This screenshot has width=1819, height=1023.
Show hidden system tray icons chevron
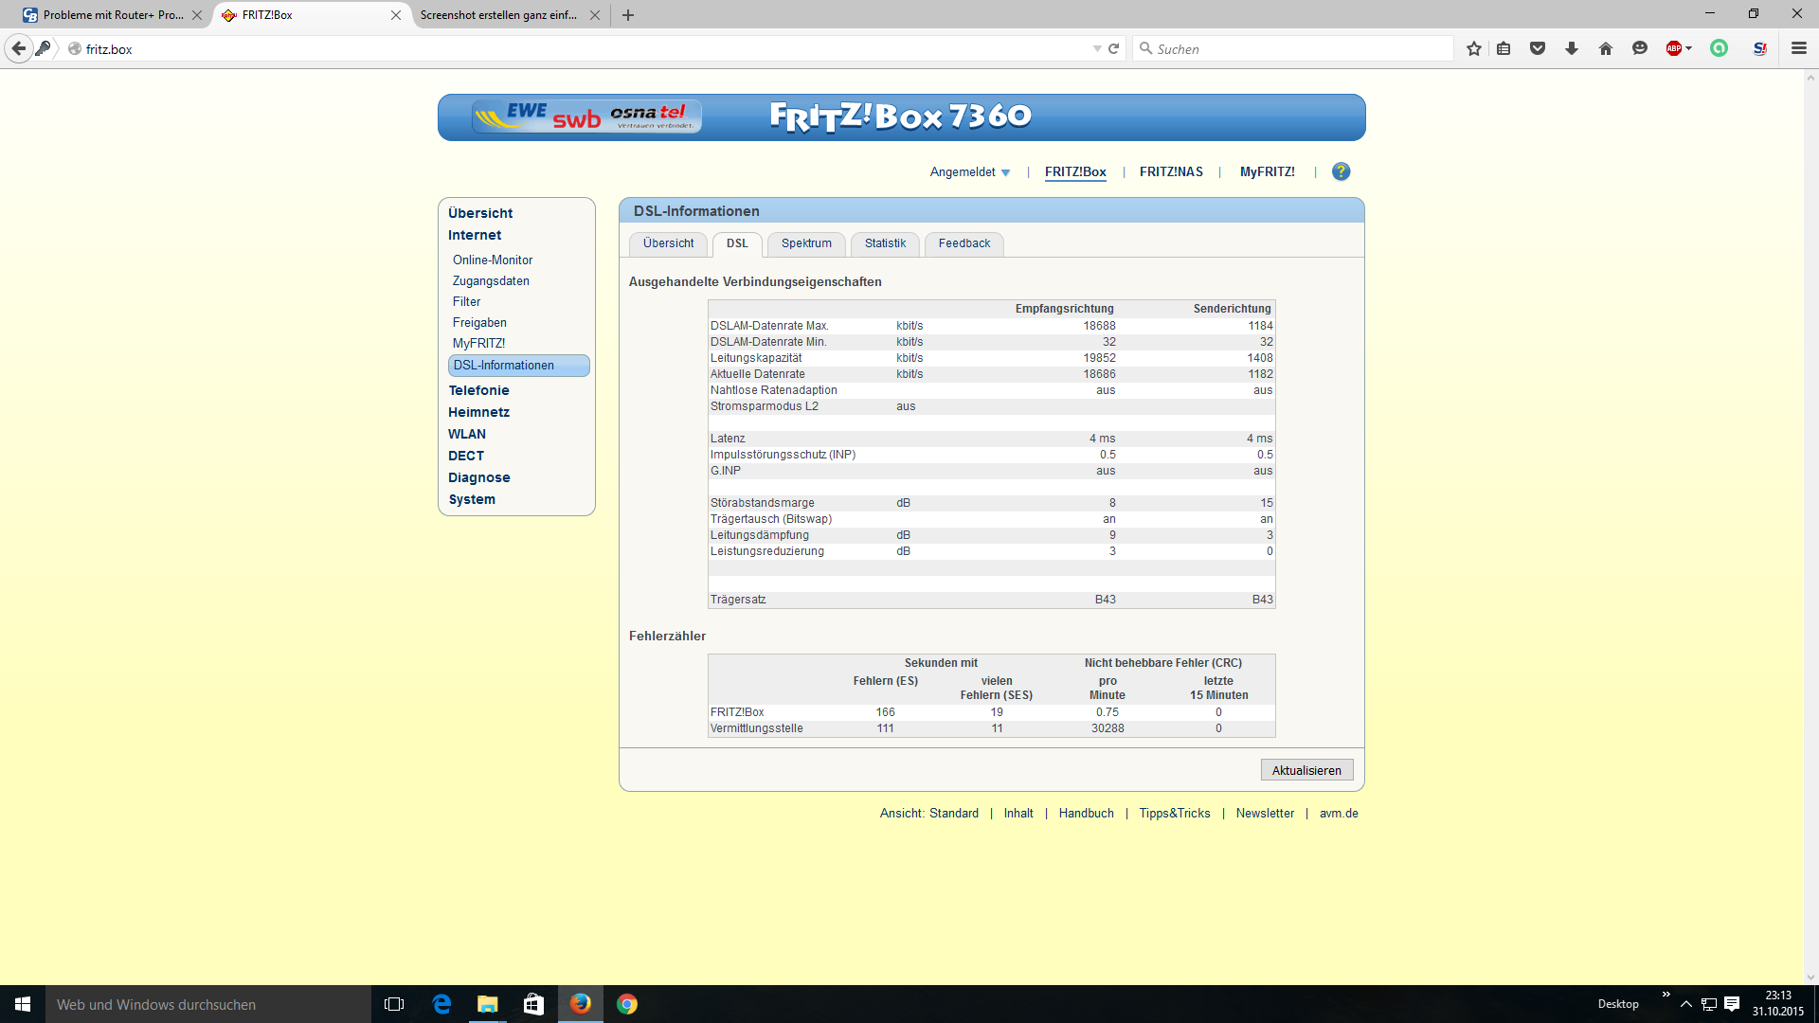1685,1004
